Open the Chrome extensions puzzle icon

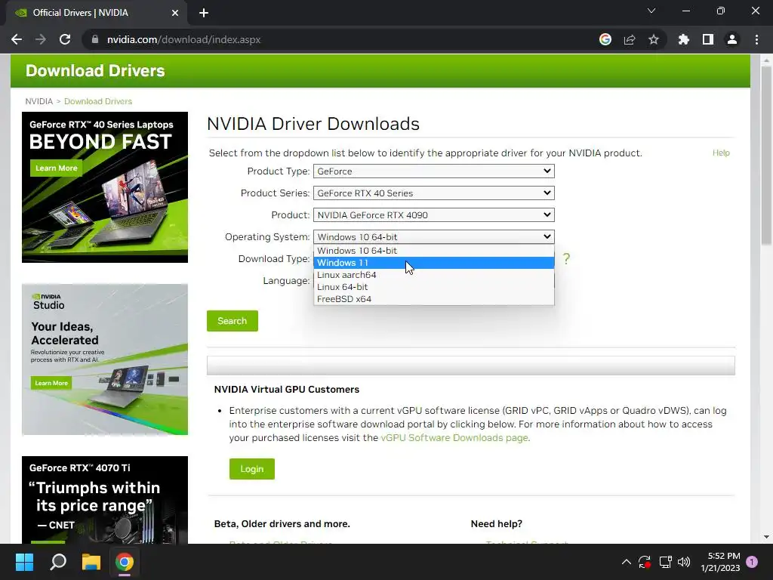point(684,39)
